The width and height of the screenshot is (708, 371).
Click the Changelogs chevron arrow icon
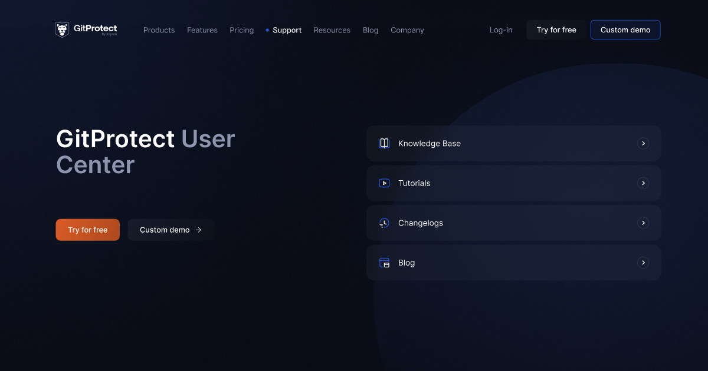[x=643, y=223]
